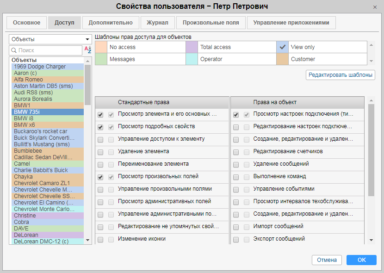The height and width of the screenshot is (273, 384).
Task: Close the user properties dialog
Action: point(375,7)
